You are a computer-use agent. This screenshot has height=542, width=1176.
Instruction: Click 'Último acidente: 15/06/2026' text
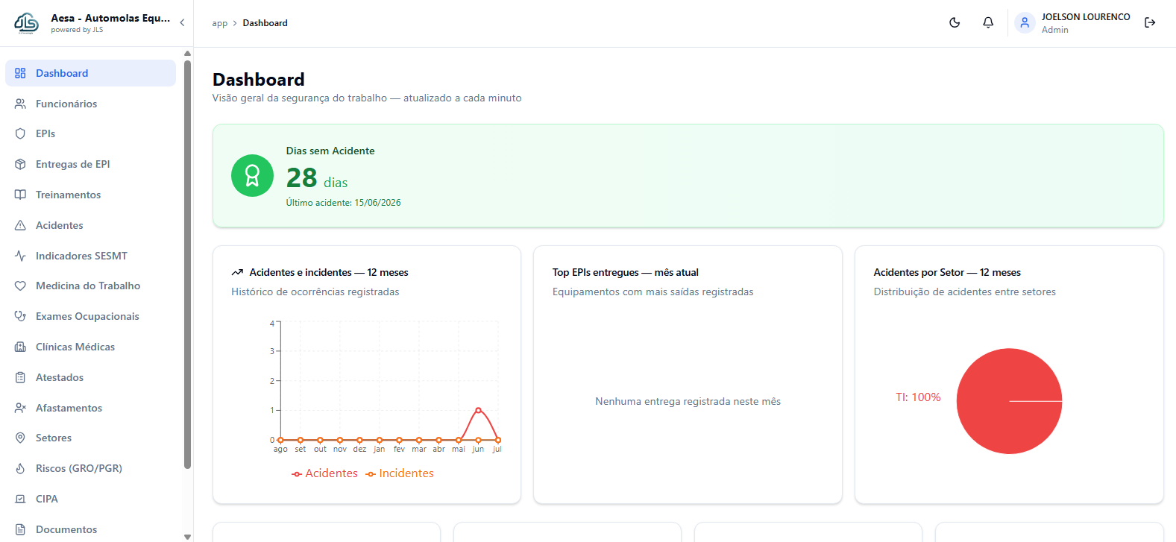click(343, 203)
